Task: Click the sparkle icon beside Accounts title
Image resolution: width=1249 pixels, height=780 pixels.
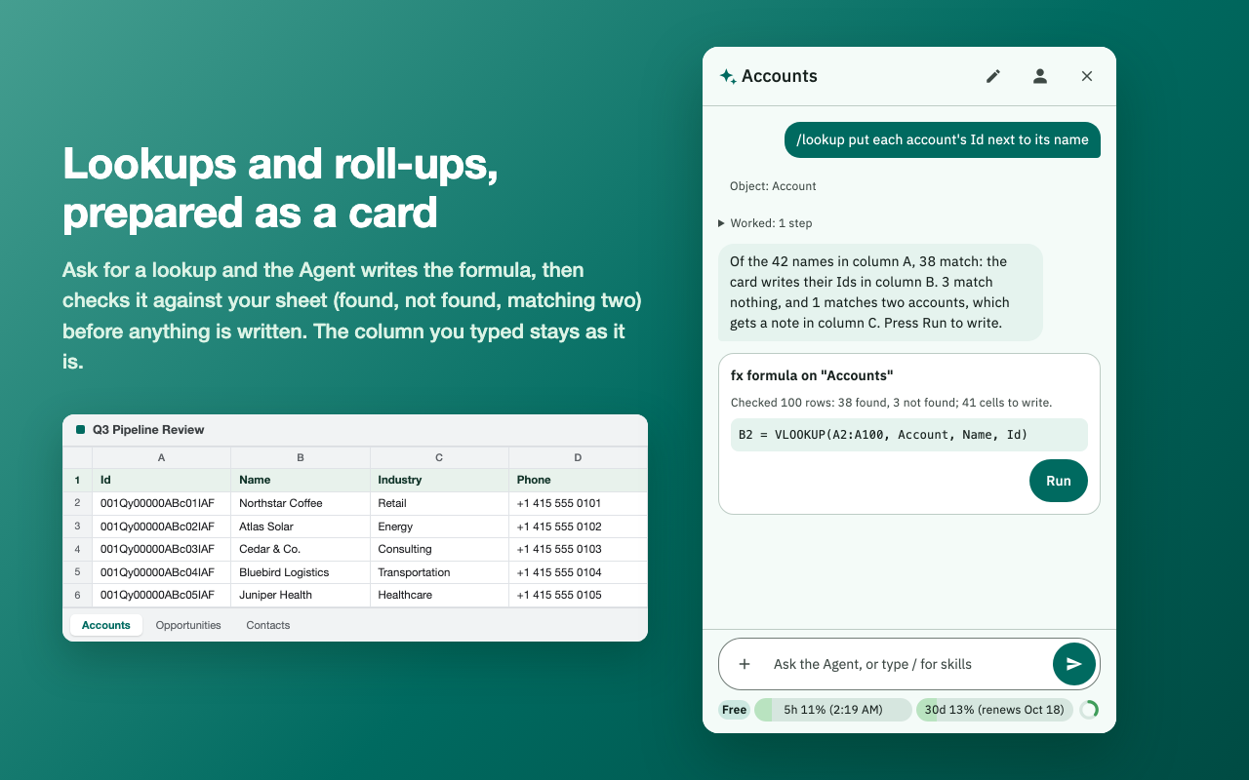Action: click(728, 76)
